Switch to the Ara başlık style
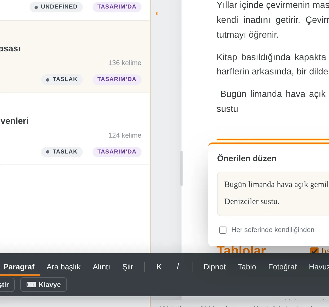The height and width of the screenshot is (307, 329). (64, 267)
